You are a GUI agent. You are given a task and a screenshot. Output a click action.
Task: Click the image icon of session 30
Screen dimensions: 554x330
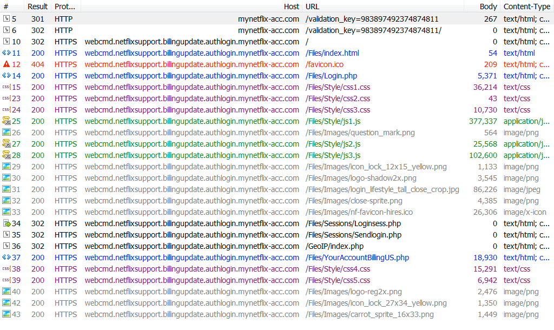click(x=6, y=177)
